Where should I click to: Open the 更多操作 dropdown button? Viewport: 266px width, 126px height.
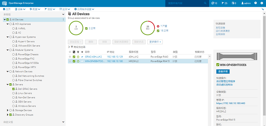155,42
